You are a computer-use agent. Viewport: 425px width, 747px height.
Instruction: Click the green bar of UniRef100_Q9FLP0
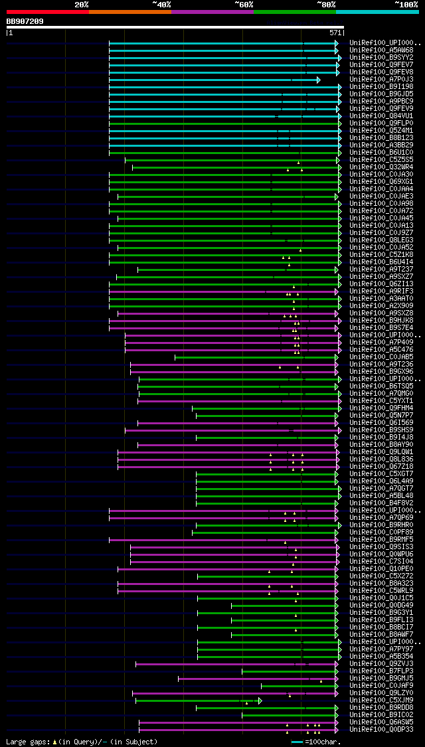click(225, 124)
